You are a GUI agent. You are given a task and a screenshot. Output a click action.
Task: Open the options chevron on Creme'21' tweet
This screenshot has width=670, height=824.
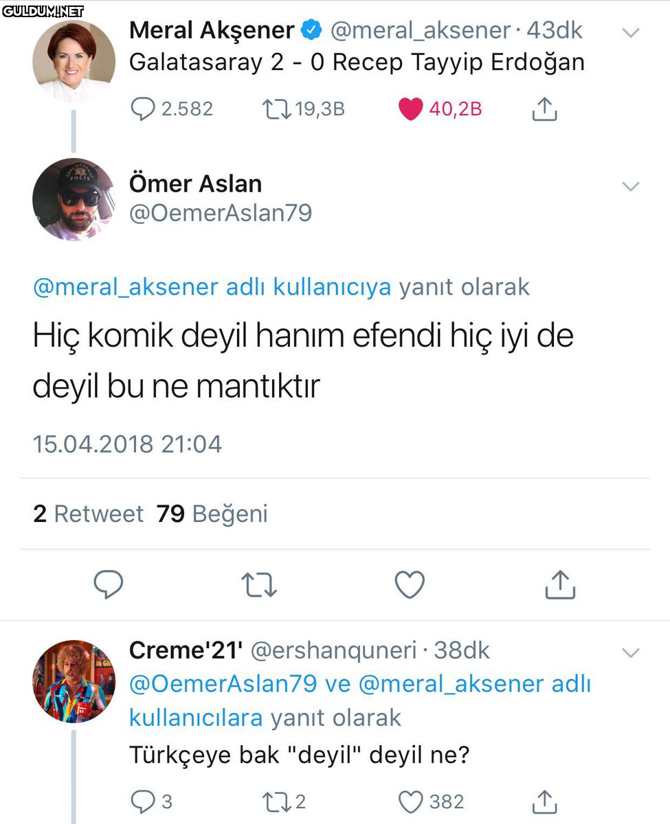click(x=630, y=652)
